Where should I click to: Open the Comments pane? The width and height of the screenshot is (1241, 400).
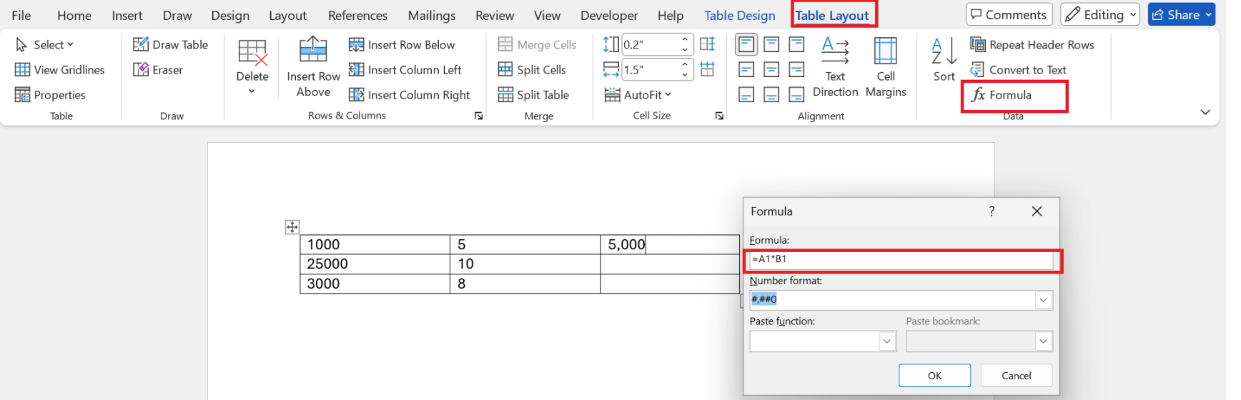(x=1009, y=14)
